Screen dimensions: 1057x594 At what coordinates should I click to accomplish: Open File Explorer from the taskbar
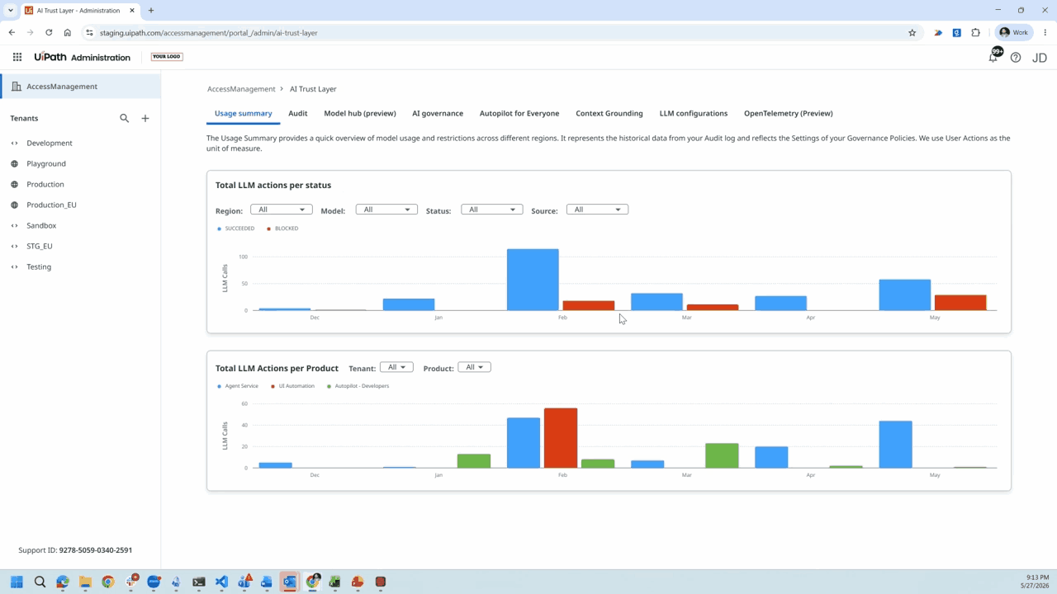pyautogui.click(x=85, y=582)
